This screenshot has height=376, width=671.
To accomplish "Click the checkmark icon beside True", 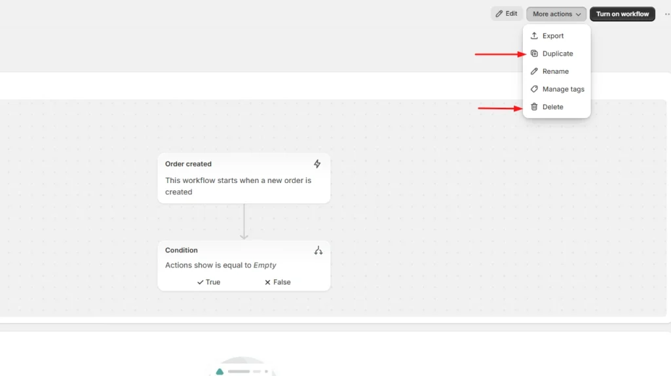I will click(200, 282).
